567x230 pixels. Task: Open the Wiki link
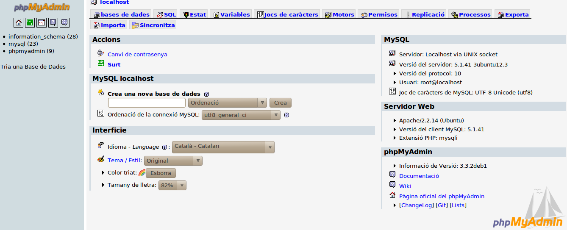point(405,186)
